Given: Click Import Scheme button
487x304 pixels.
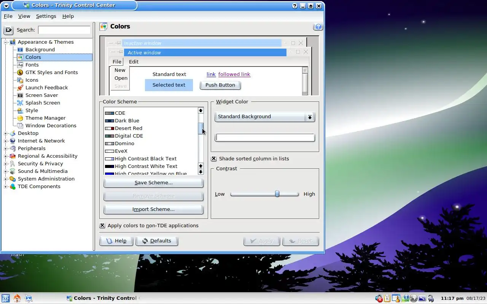Looking at the screenshot, I should 153,209.
